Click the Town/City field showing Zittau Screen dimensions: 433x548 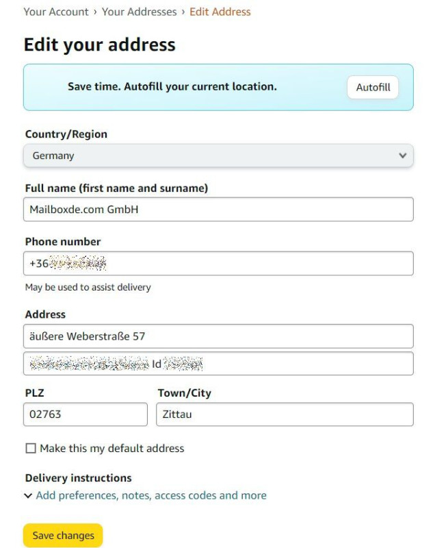point(285,414)
